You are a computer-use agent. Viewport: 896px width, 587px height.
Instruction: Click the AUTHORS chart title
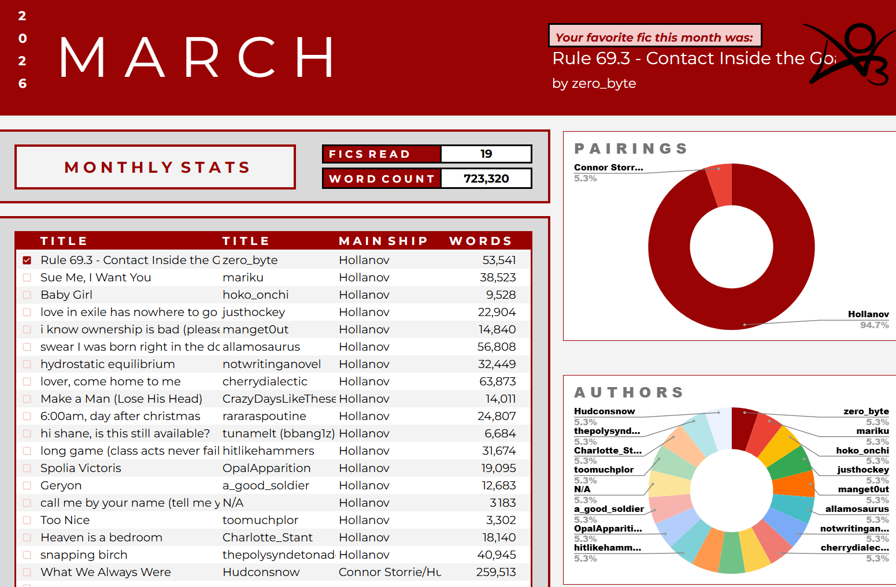pyautogui.click(x=629, y=392)
